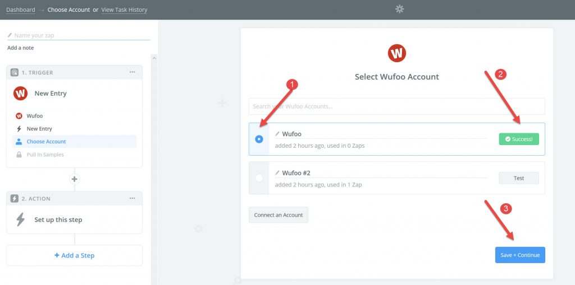575x285 pixels.
Task: Click the plus icon between trigger and action
Action: point(74,179)
